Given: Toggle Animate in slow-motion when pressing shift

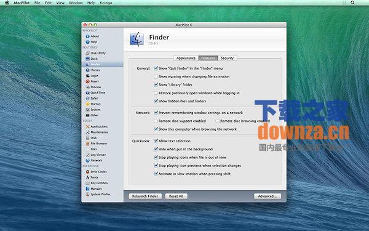Looking at the screenshot, I should 156,174.
